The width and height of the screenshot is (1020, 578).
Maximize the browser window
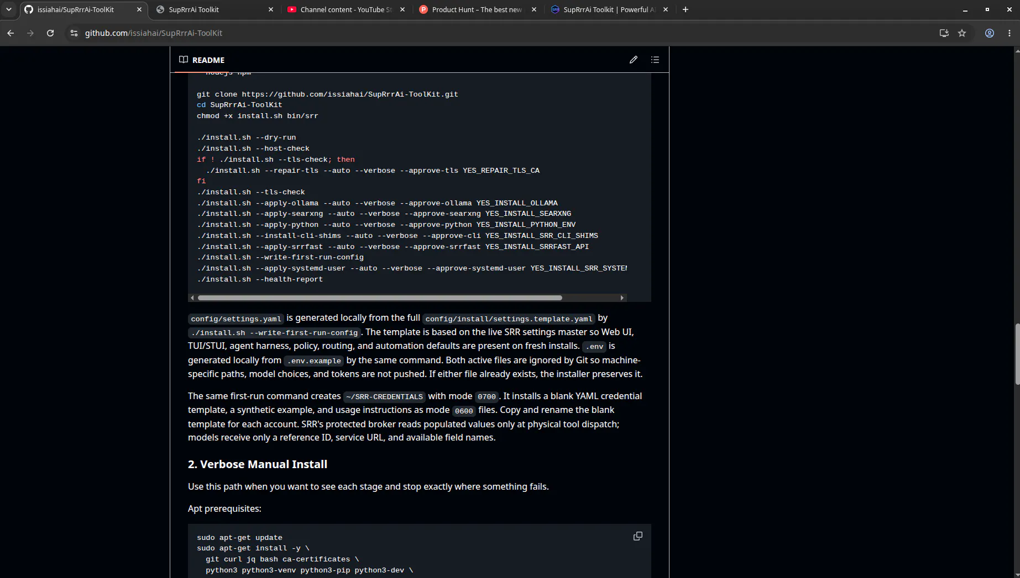click(x=987, y=9)
